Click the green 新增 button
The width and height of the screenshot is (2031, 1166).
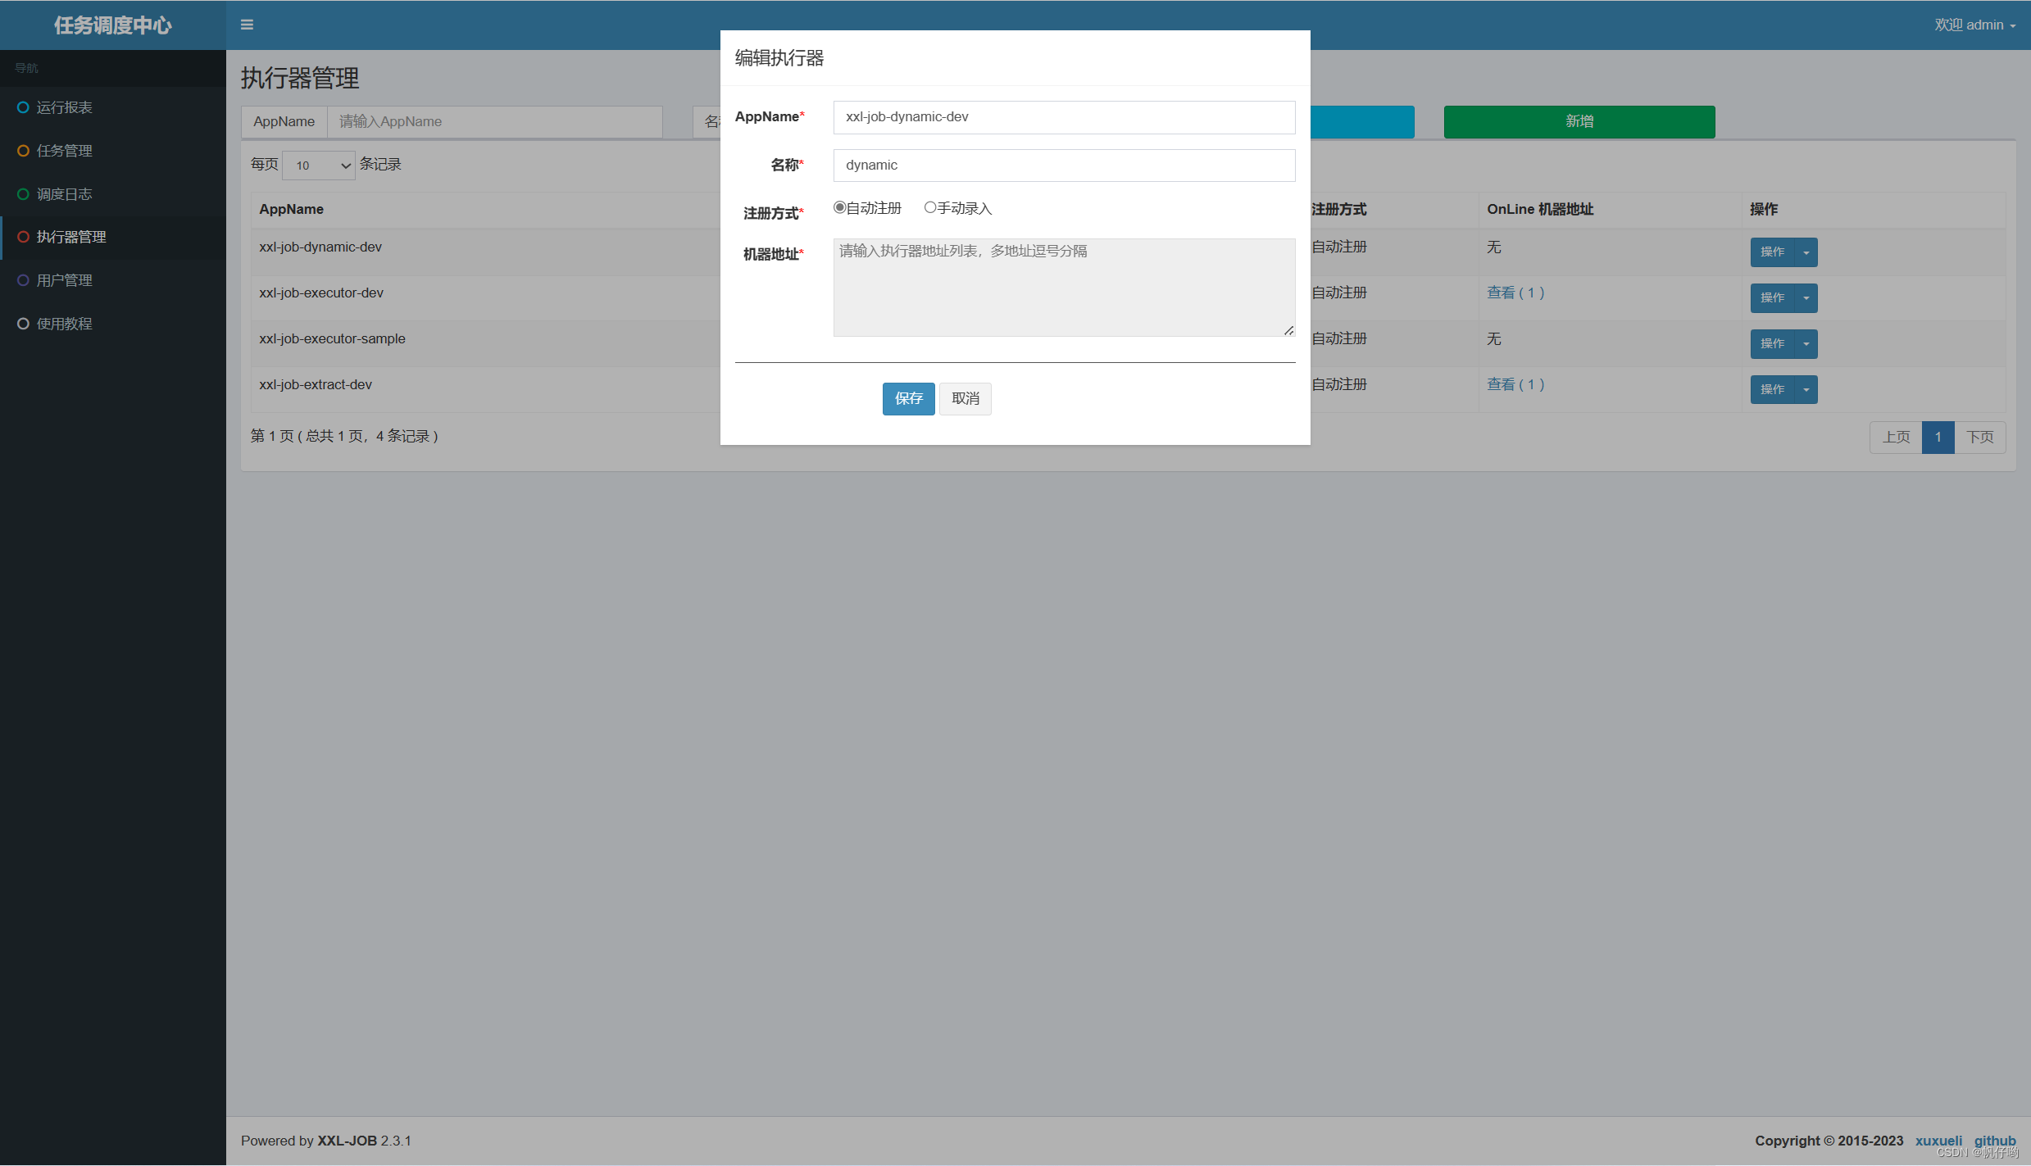(1579, 121)
